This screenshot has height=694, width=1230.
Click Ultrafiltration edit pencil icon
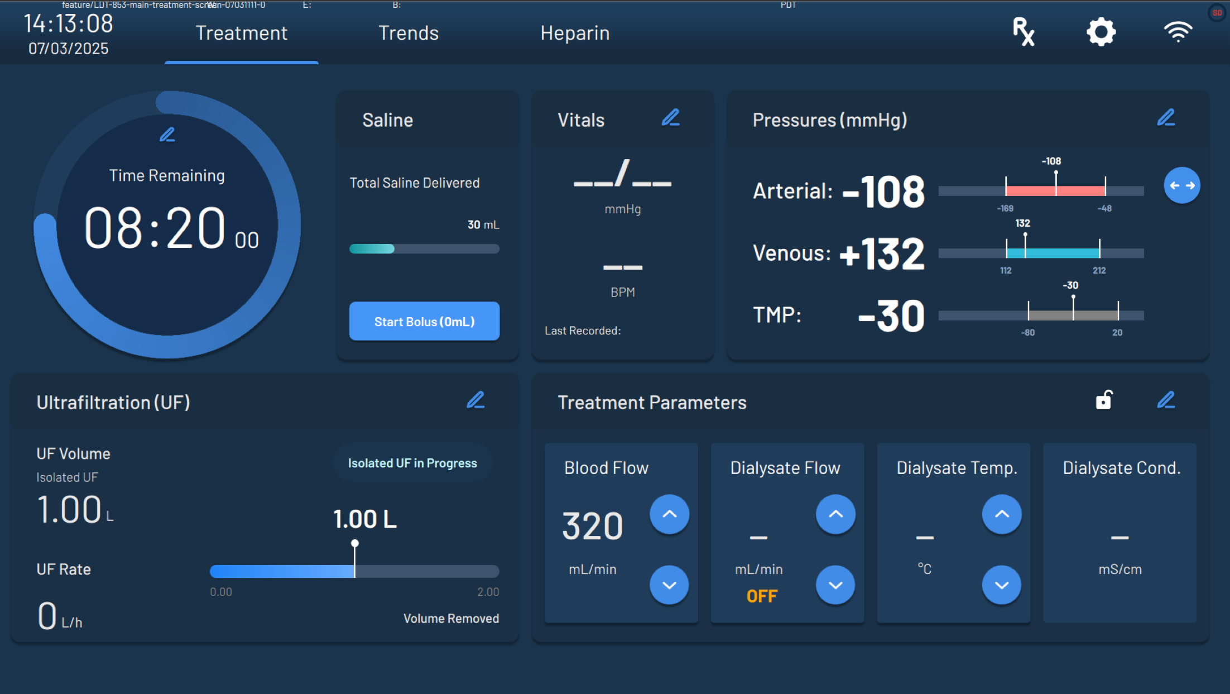[475, 400]
